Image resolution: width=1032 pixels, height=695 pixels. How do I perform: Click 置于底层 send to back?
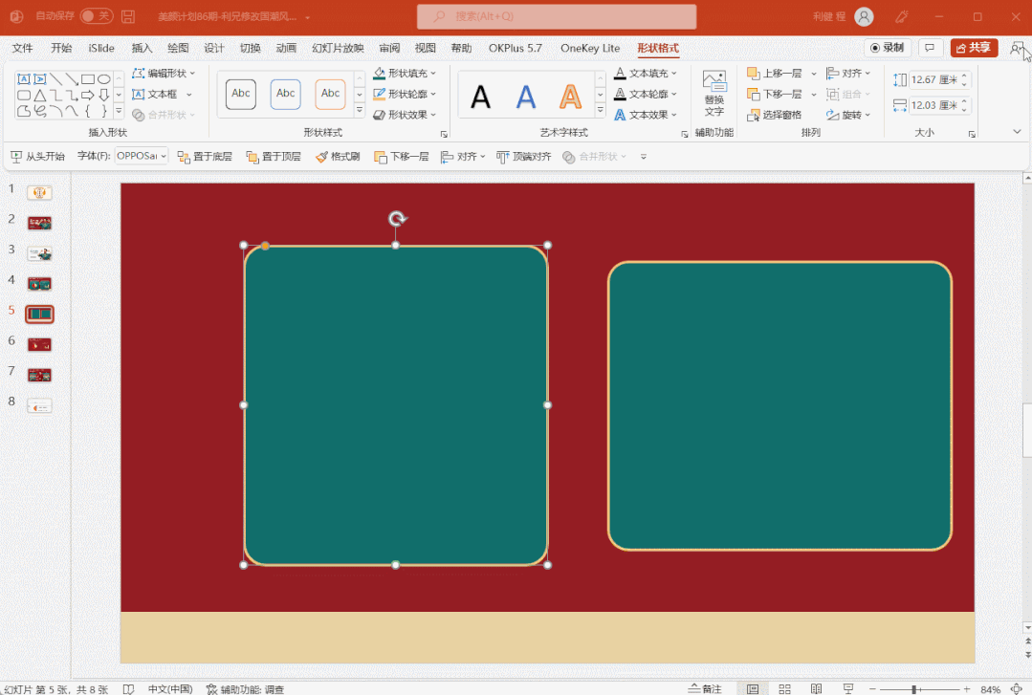205,156
